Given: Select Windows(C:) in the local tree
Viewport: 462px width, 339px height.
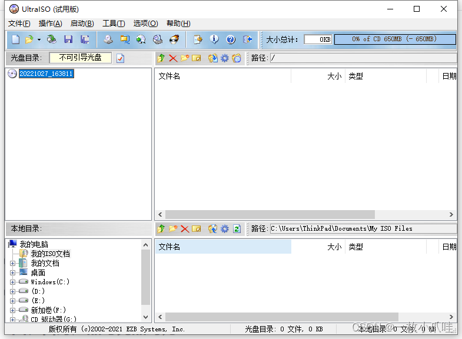Looking at the screenshot, I should [50, 282].
